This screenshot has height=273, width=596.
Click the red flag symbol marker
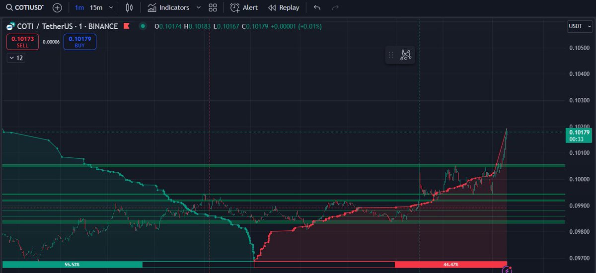pos(127,26)
